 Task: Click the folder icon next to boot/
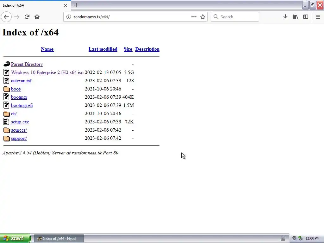tap(7, 89)
